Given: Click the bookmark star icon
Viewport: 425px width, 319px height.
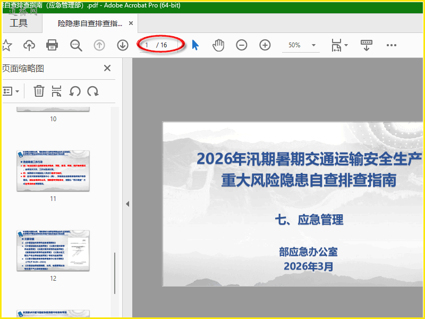Looking at the screenshot, I should click(x=7, y=45).
